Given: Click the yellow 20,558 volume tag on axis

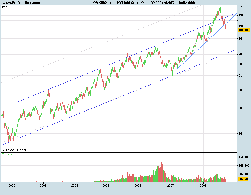Looking at the screenshot, I should click(x=243, y=179).
